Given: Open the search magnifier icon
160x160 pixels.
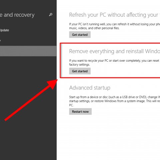Looking at the screenshot, I should (51, 15).
